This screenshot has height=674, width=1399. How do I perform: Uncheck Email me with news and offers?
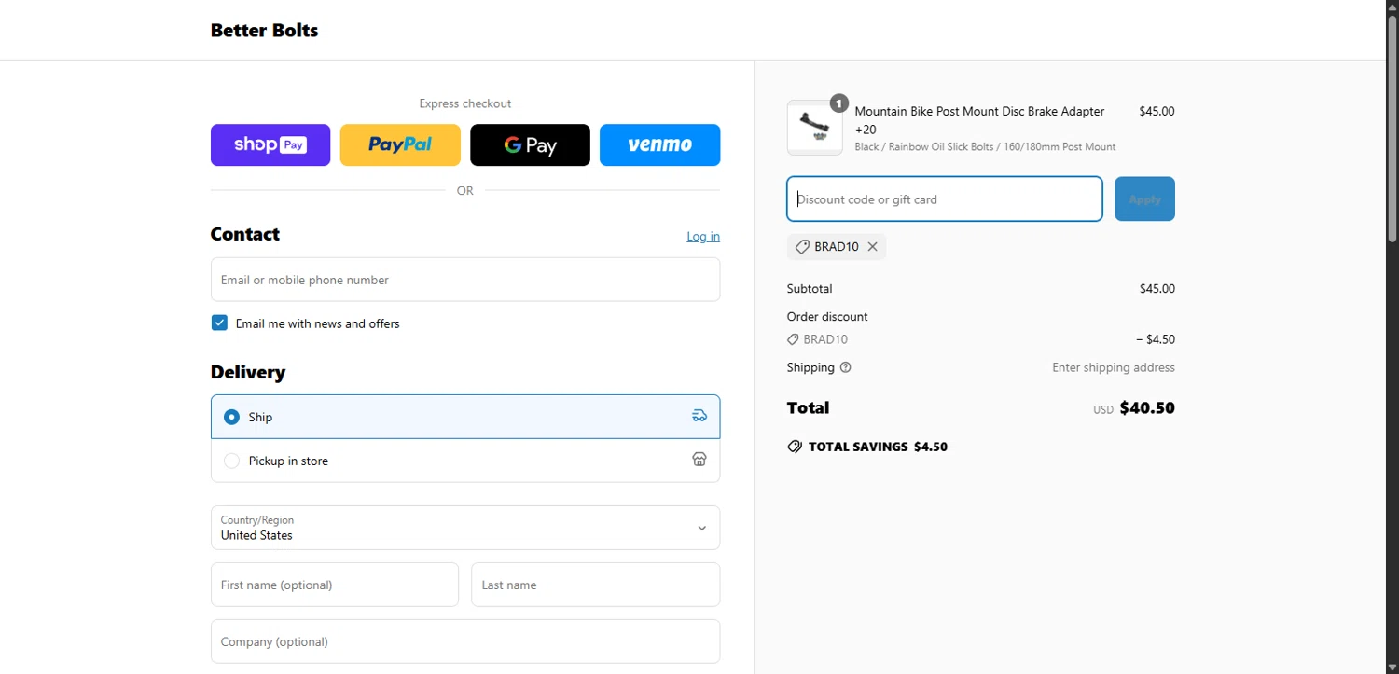[219, 323]
